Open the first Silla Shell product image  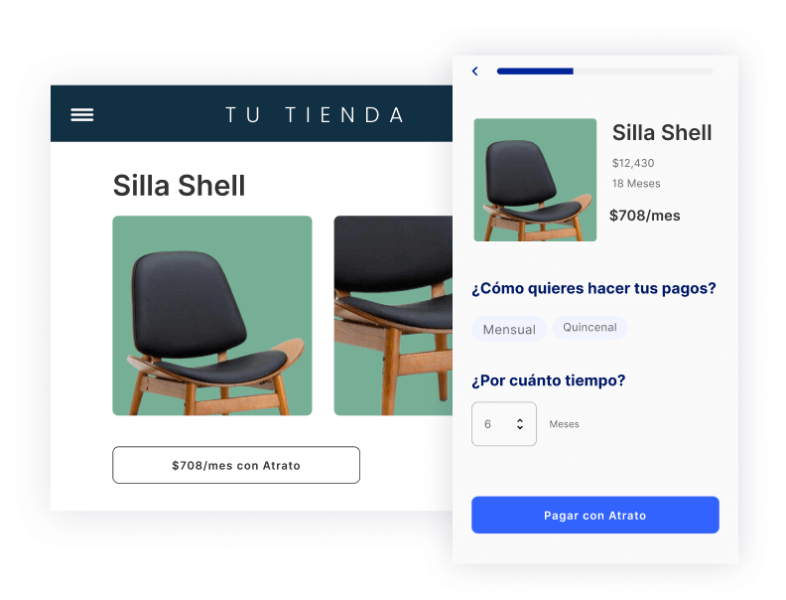pos(212,316)
